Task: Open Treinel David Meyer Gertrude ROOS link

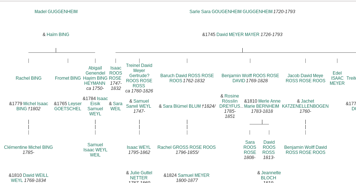Action: click(139, 76)
